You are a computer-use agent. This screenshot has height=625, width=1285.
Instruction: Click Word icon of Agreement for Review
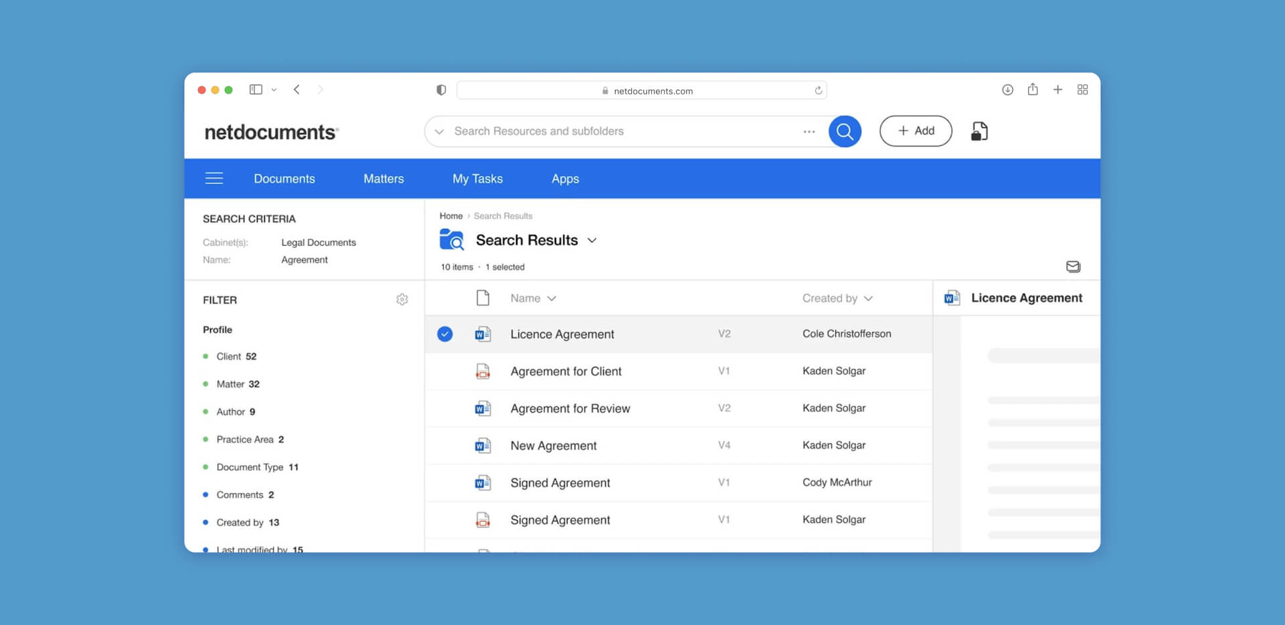pyautogui.click(x=483, y=408)
